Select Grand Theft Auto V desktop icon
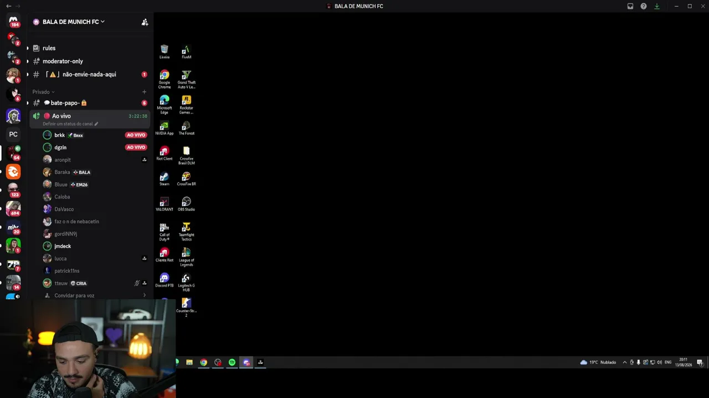 [186, 80]
